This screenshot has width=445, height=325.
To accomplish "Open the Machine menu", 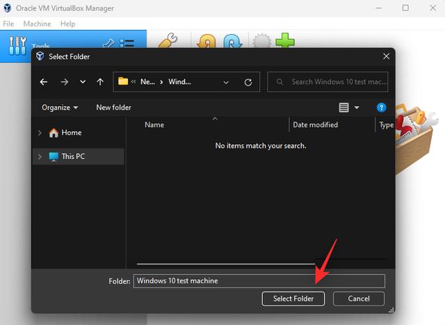I will [x=37, y=24].
